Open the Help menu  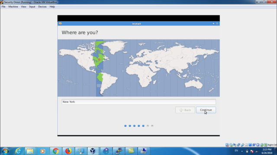tap(52, 7)
